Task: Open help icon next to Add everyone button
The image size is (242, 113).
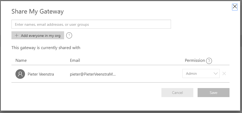Action: coord(69,36)
